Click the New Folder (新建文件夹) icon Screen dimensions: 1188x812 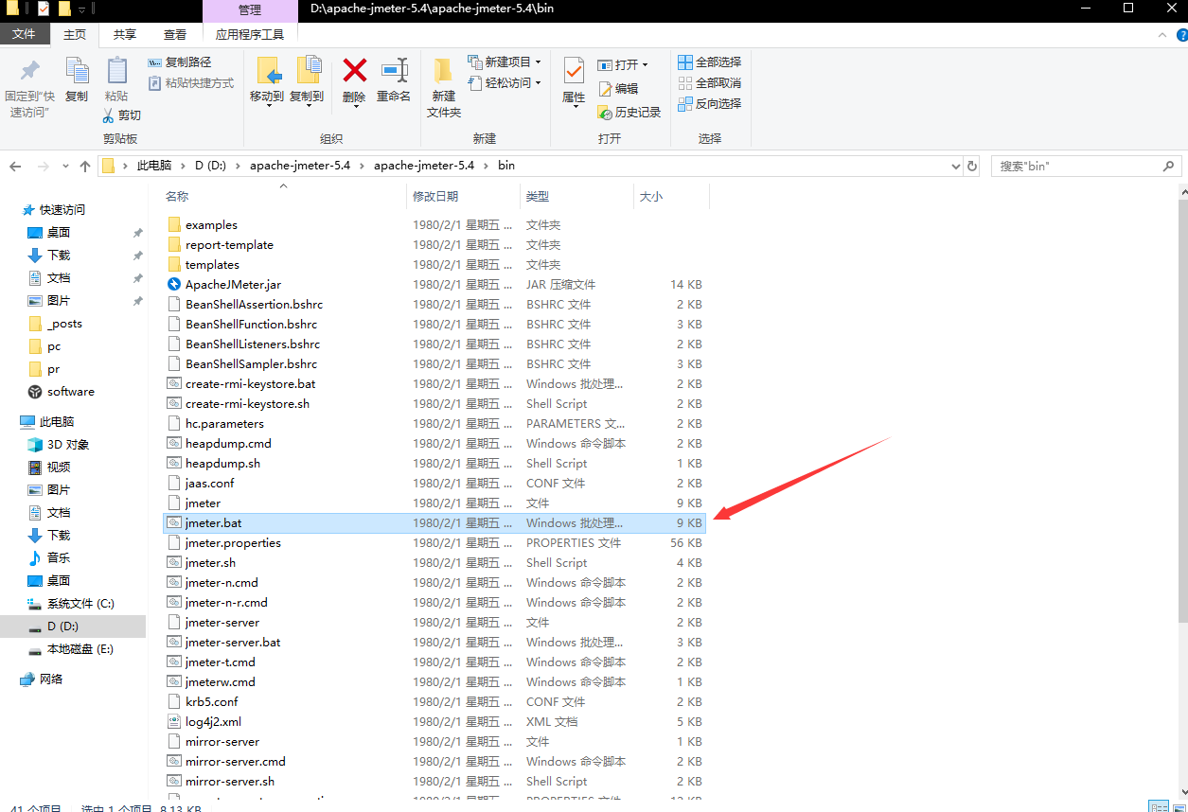click(x=443, y=72)
